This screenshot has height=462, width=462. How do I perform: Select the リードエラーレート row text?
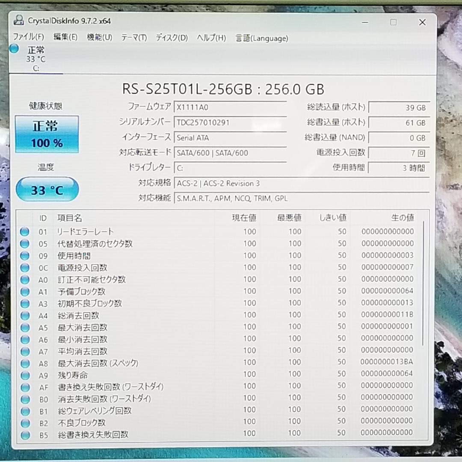pos(85,231)
